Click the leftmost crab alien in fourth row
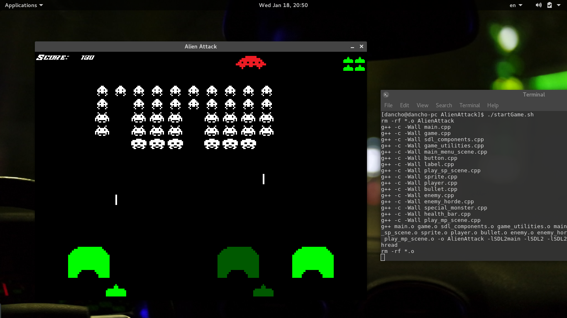The width and height of the screenshot is (567, 318). (x=102, y=130)
